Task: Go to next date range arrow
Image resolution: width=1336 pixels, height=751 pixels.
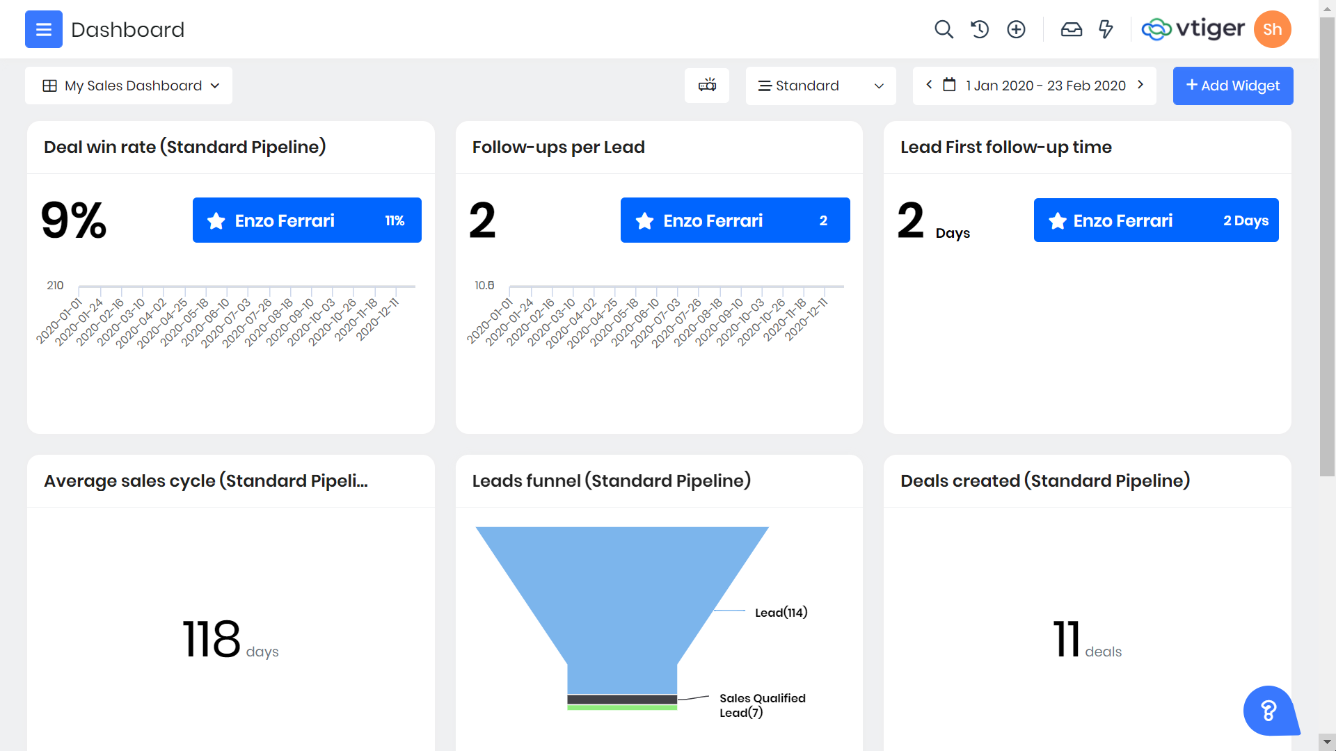Action: 1140,84
